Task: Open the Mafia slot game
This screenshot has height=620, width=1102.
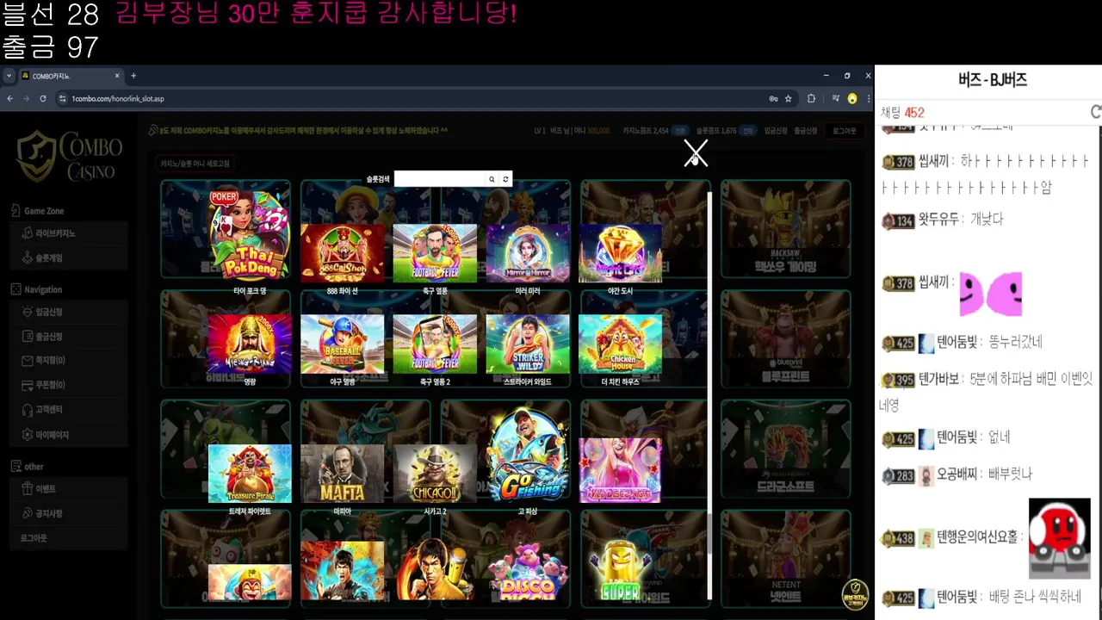Action: (x=342, y=474)
